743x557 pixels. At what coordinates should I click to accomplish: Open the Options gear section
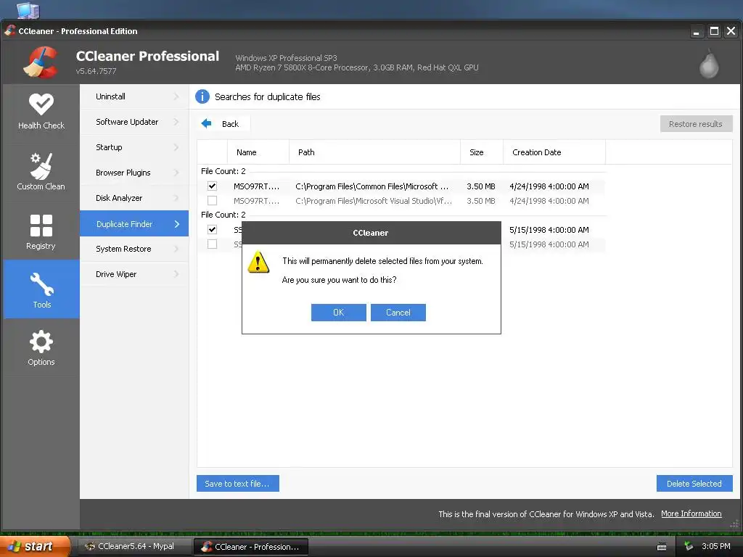pyautogui.click(x=41, y=347)
